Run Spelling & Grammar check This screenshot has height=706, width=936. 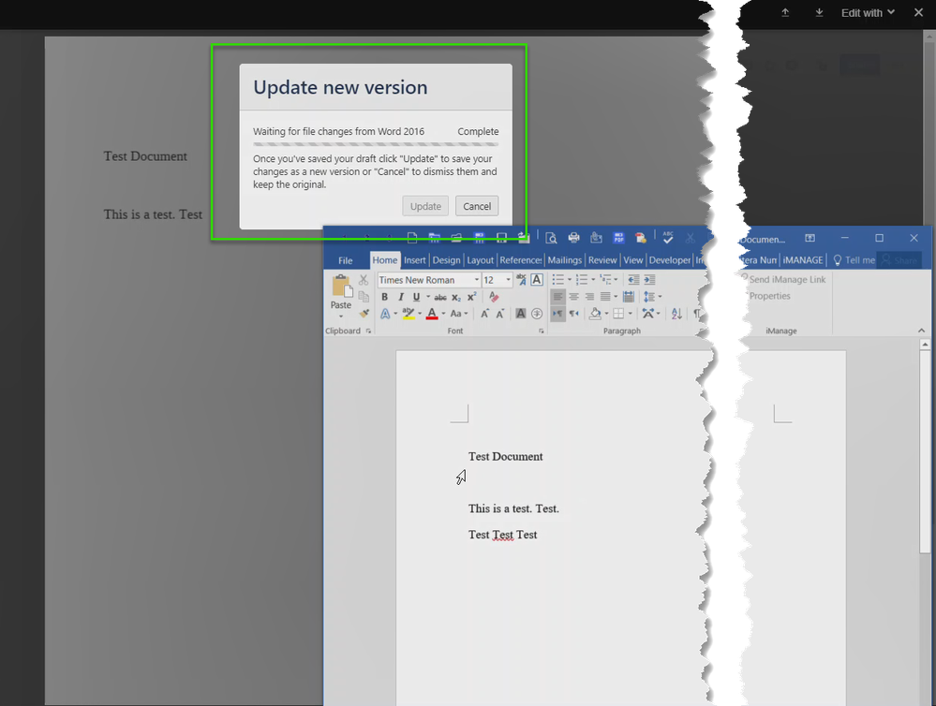pos(668,236)
